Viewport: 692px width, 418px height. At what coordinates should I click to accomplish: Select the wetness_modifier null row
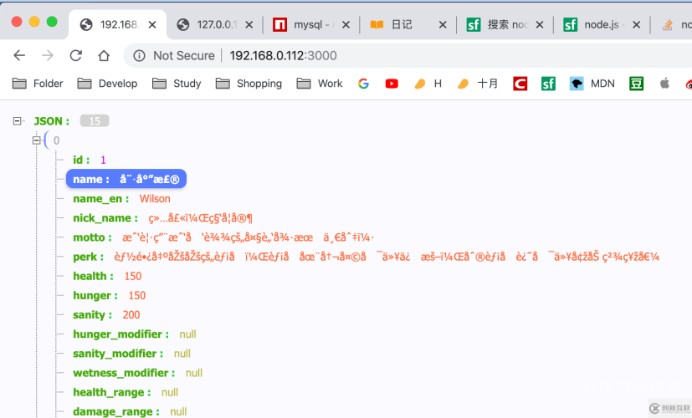[138, 373]
